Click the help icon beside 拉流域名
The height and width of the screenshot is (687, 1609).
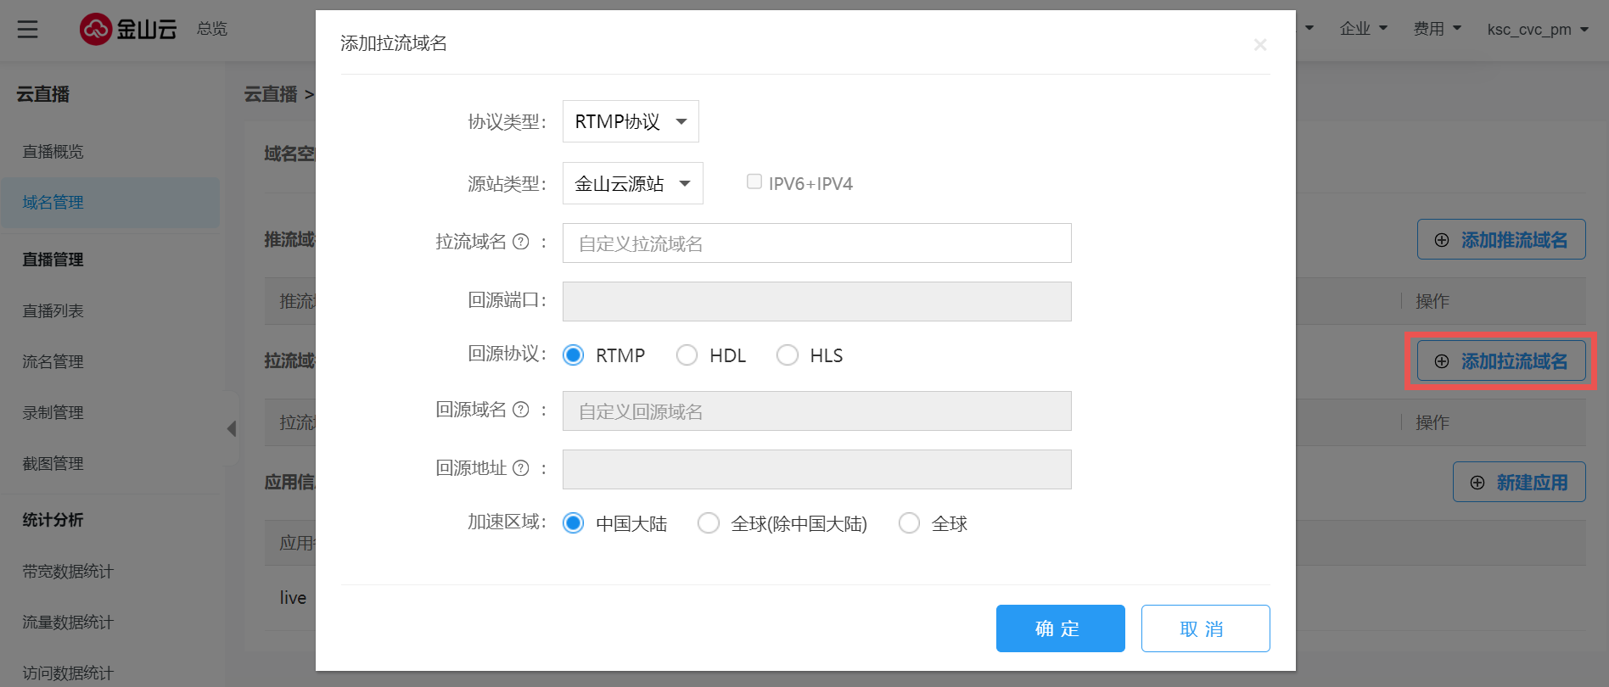point(521,242)
